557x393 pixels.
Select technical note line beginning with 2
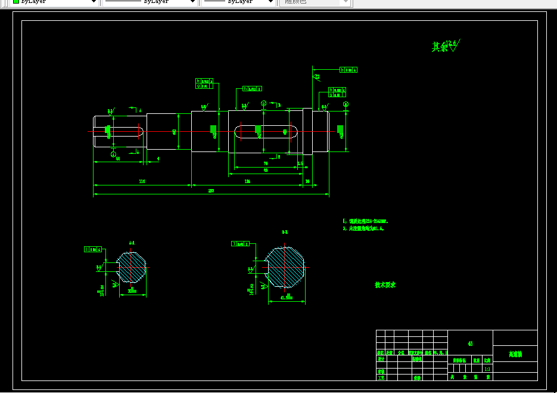tap(363, 228)
